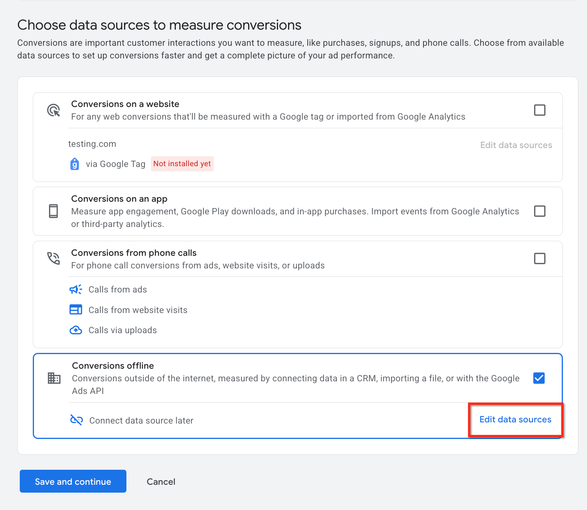Click the Calls from ads megaphone icon
Viewport: 587px width, 510px height.
(x=76, y=289)
